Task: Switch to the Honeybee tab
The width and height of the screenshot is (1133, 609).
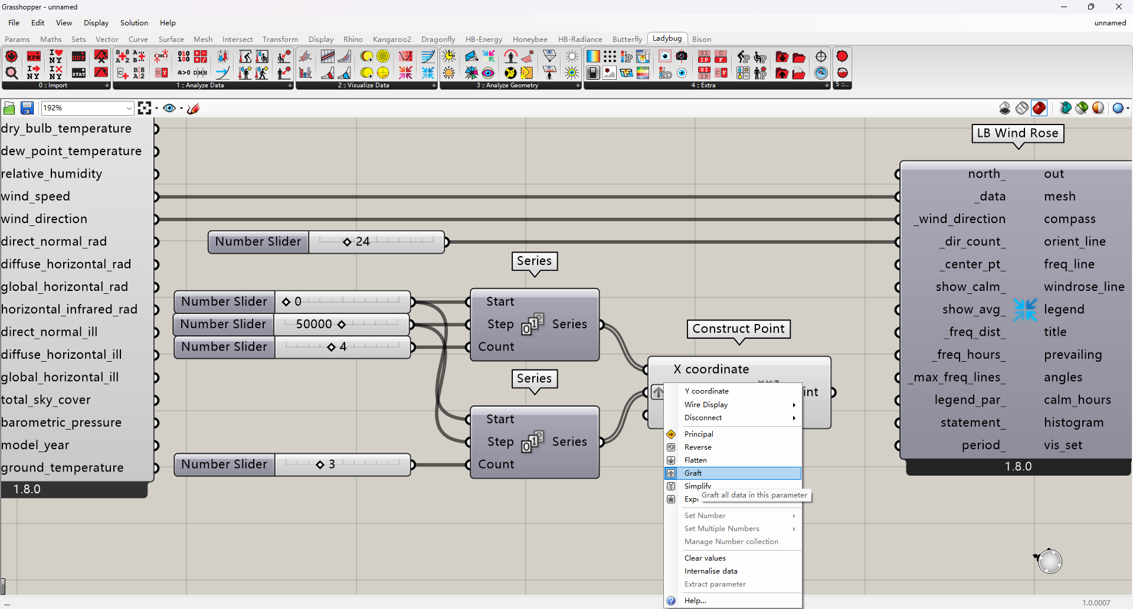Action: (x=530, y=39)
